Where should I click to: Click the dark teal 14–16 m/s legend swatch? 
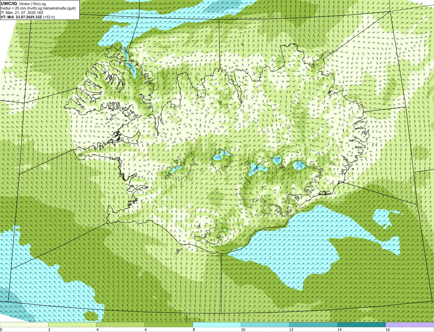coord(362,325)
